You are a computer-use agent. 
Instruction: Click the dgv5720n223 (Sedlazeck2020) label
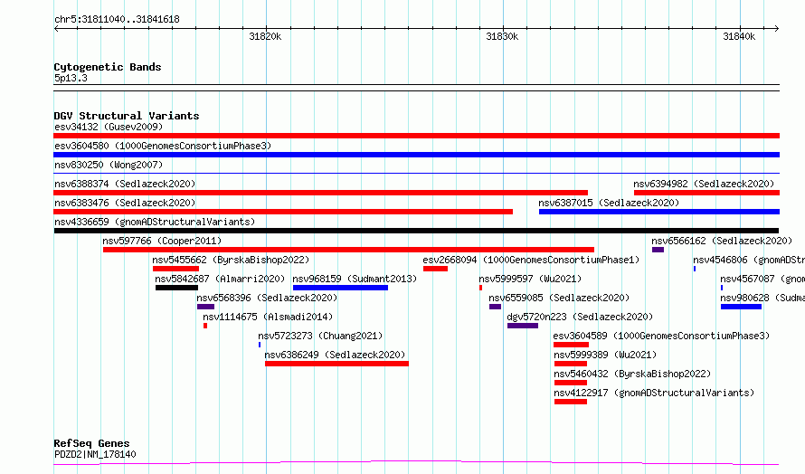click(x=580, y=317)
